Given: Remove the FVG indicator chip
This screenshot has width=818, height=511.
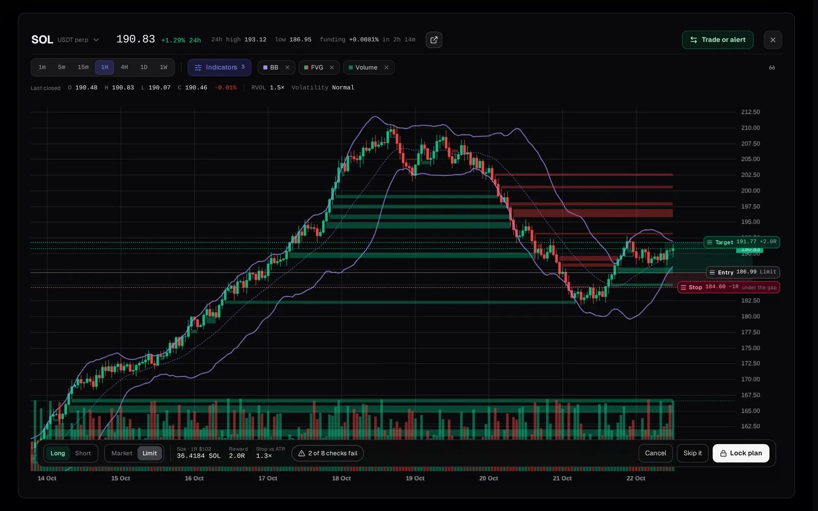Looking at the screenshot, I should point(332,67).
